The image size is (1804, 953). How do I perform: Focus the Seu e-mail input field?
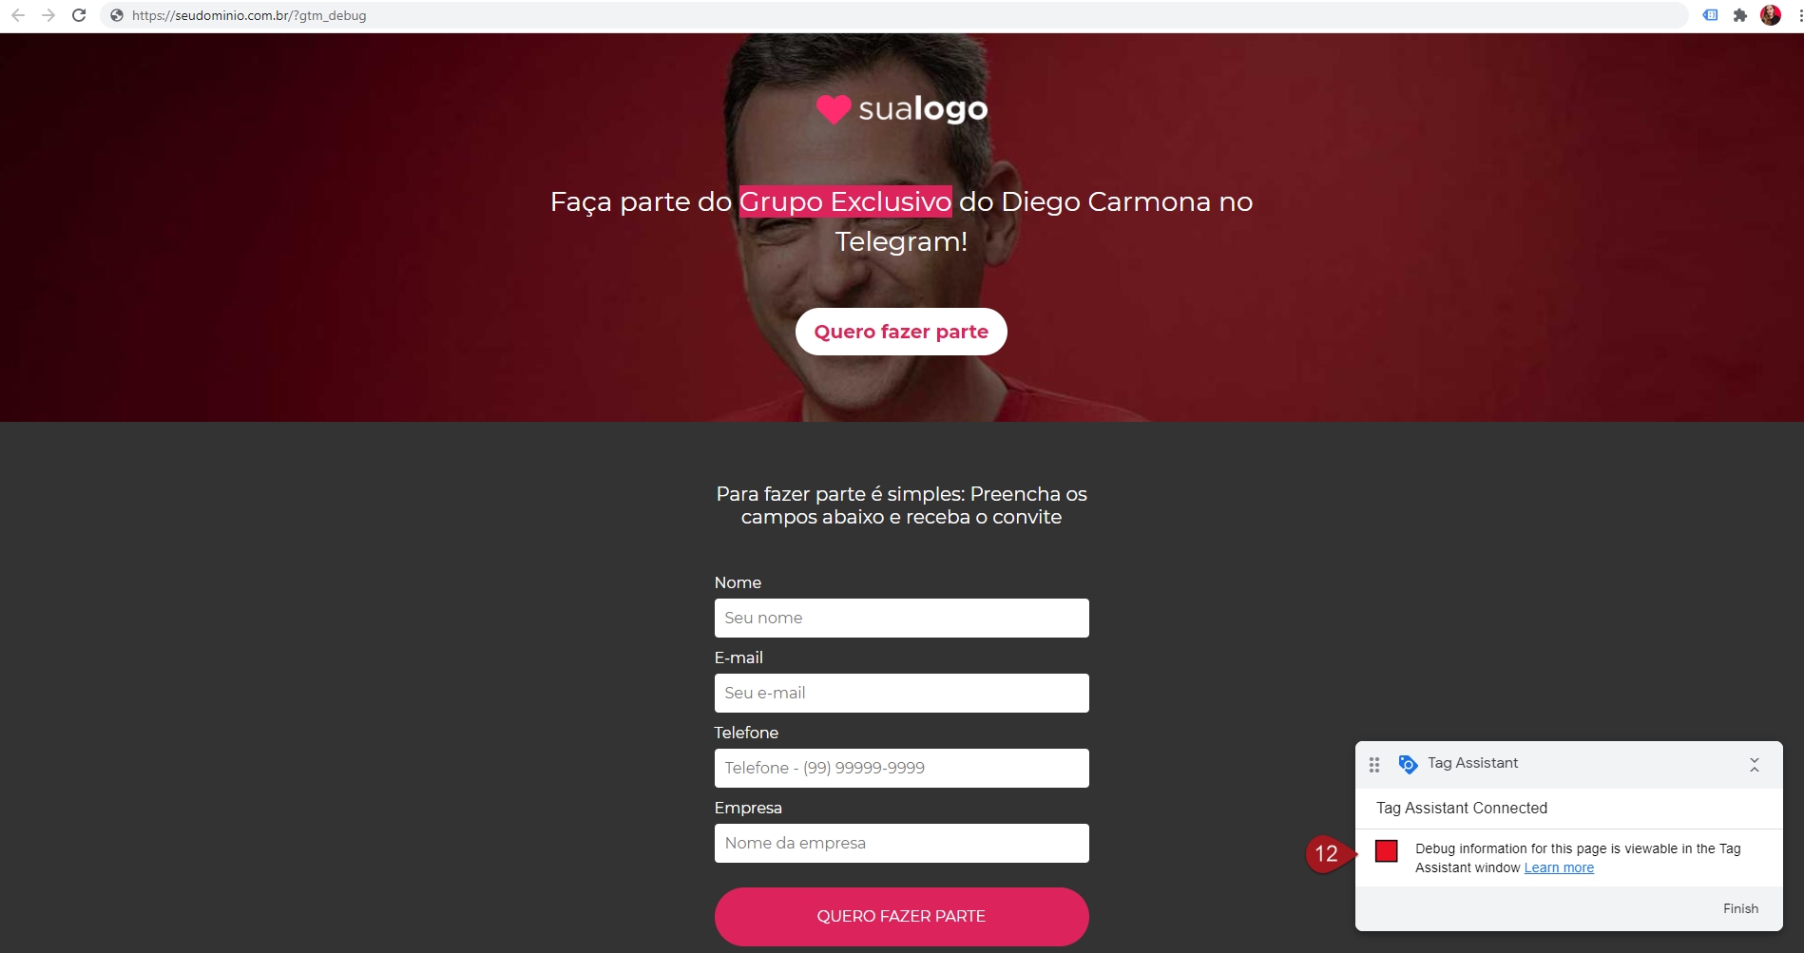[901, 693]
